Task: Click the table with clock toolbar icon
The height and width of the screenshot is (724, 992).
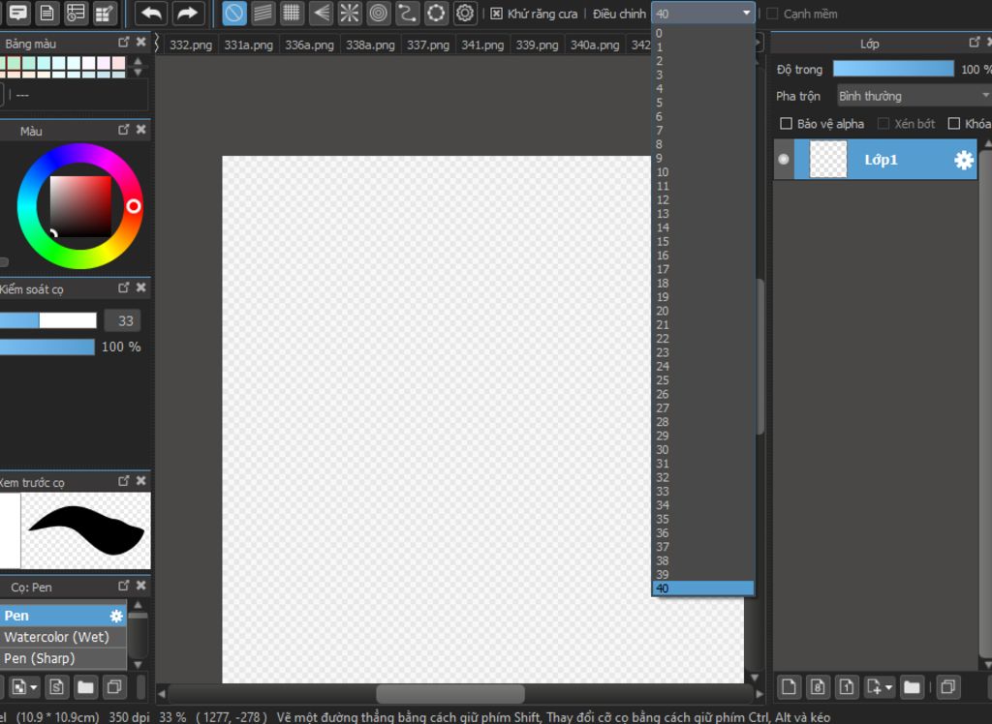Action: [x=76, y=13]
